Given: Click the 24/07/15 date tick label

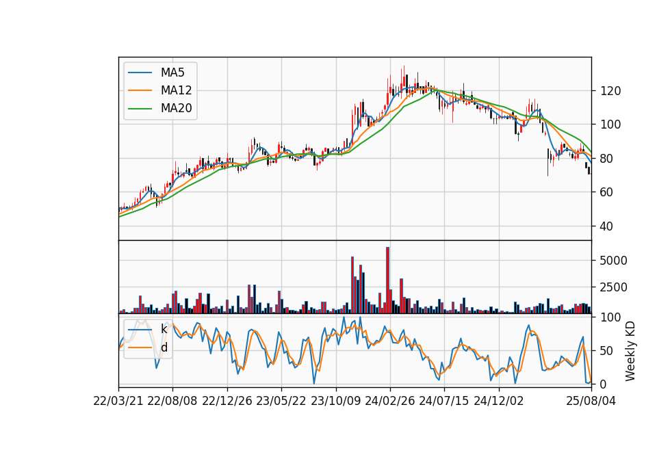Looking at the screenshot, I should tap(444, 401).
